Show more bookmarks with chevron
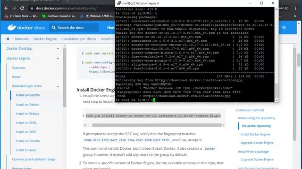 [x=295, y=16]
